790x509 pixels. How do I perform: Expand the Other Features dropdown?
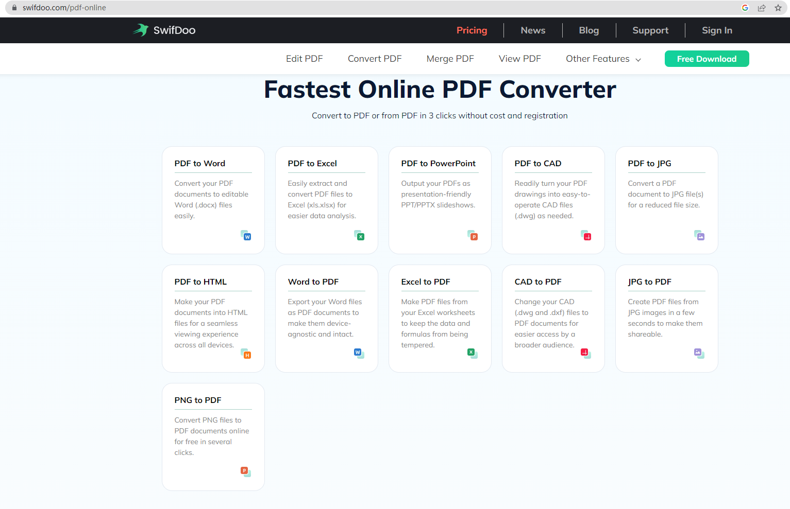pos(603,59)
